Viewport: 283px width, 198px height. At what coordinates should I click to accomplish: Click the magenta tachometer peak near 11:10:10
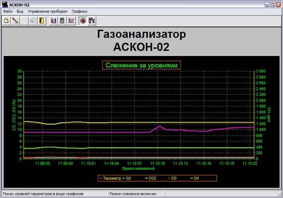(x=159, y=127)
